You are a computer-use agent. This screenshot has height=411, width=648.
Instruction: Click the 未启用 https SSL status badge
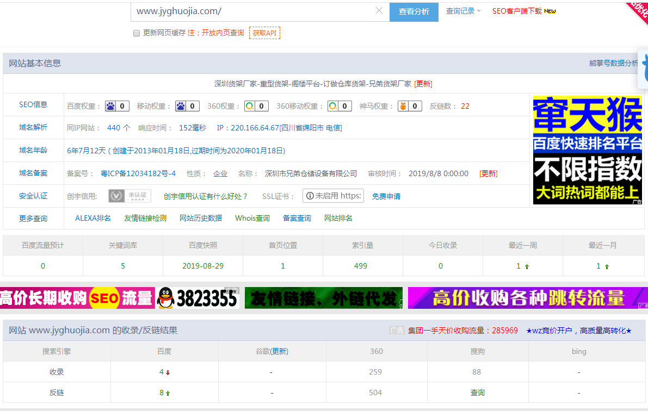tap(333, 196)
